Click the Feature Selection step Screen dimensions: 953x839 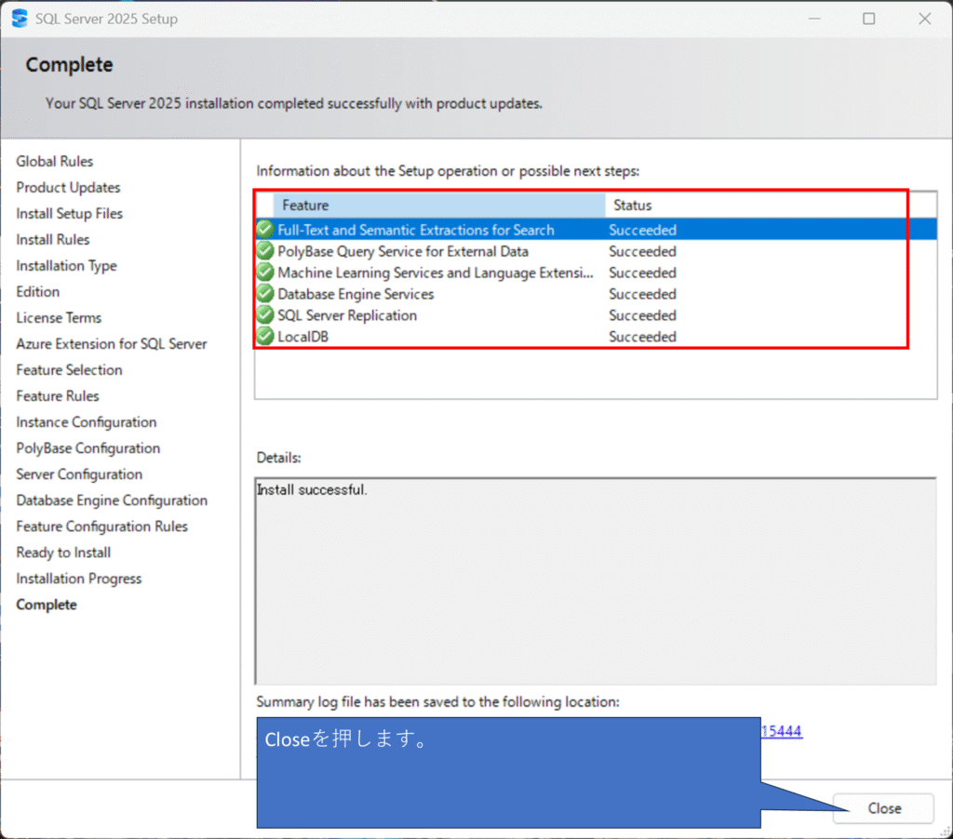click(69, 370)
